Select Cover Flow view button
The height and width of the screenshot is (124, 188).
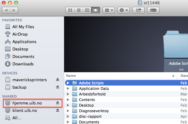[95, 10]
